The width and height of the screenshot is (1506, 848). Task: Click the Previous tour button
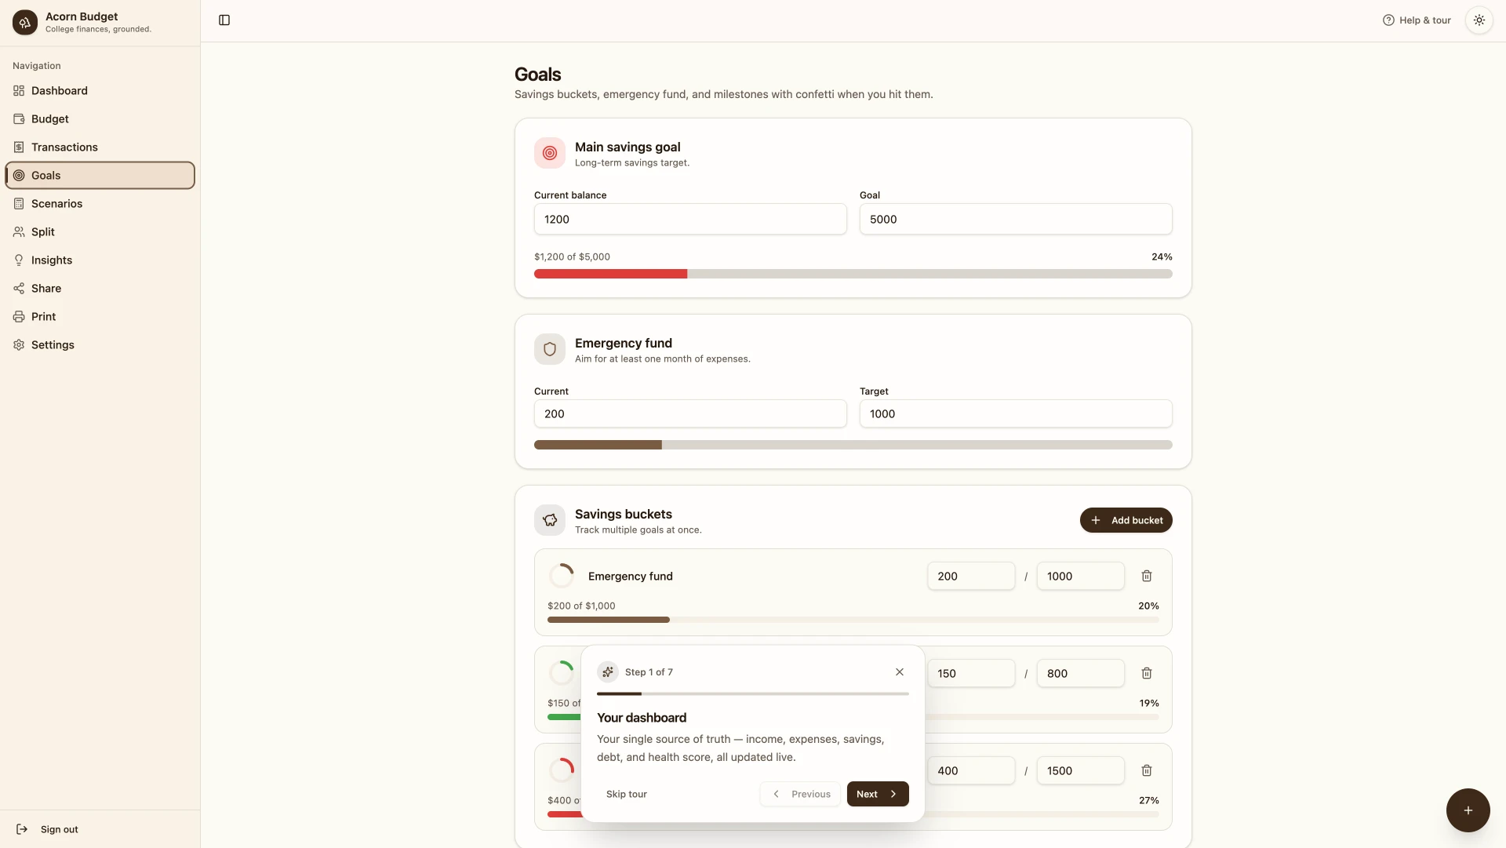click(x=800, y=794)
